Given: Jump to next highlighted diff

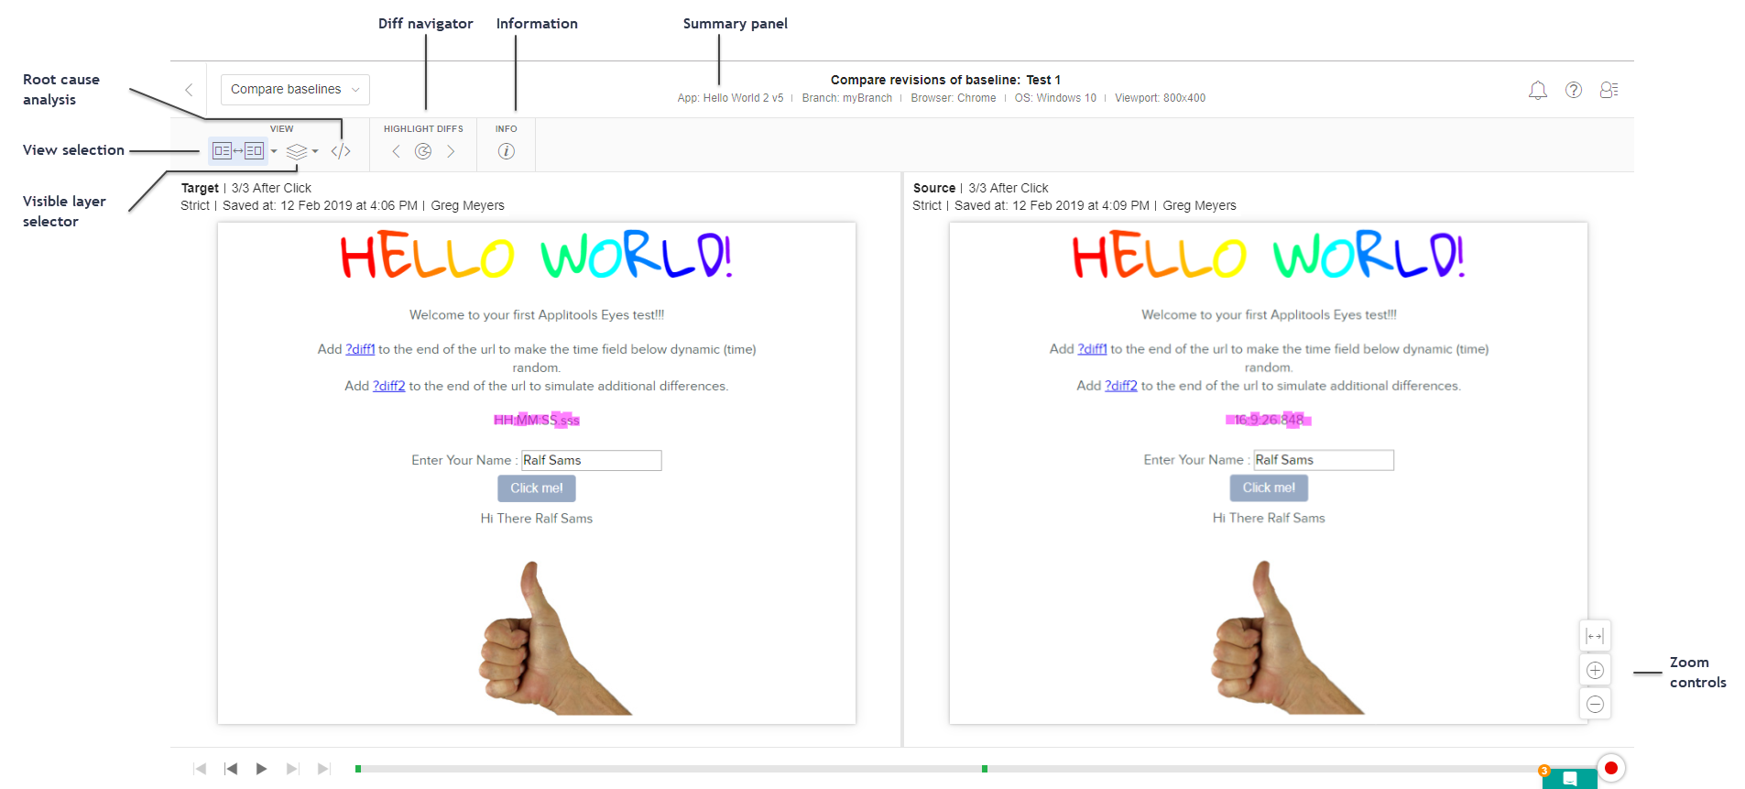Looking at the screenshot, I should [451, 151].
